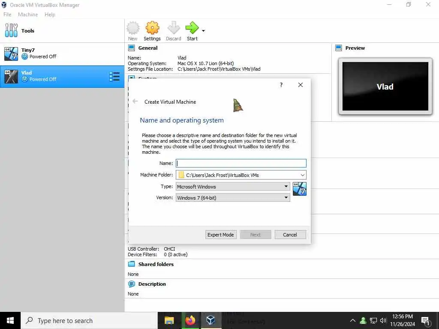This screenshot has width=439, height=329.
Task: Click the wizard help question mark
Action: pos(281,85)
